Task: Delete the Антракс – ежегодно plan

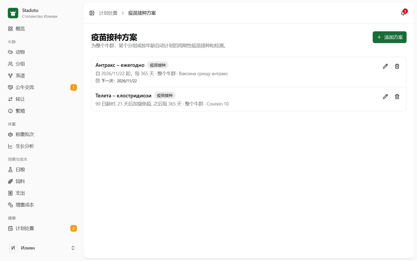Action: (x=397, y=66)
